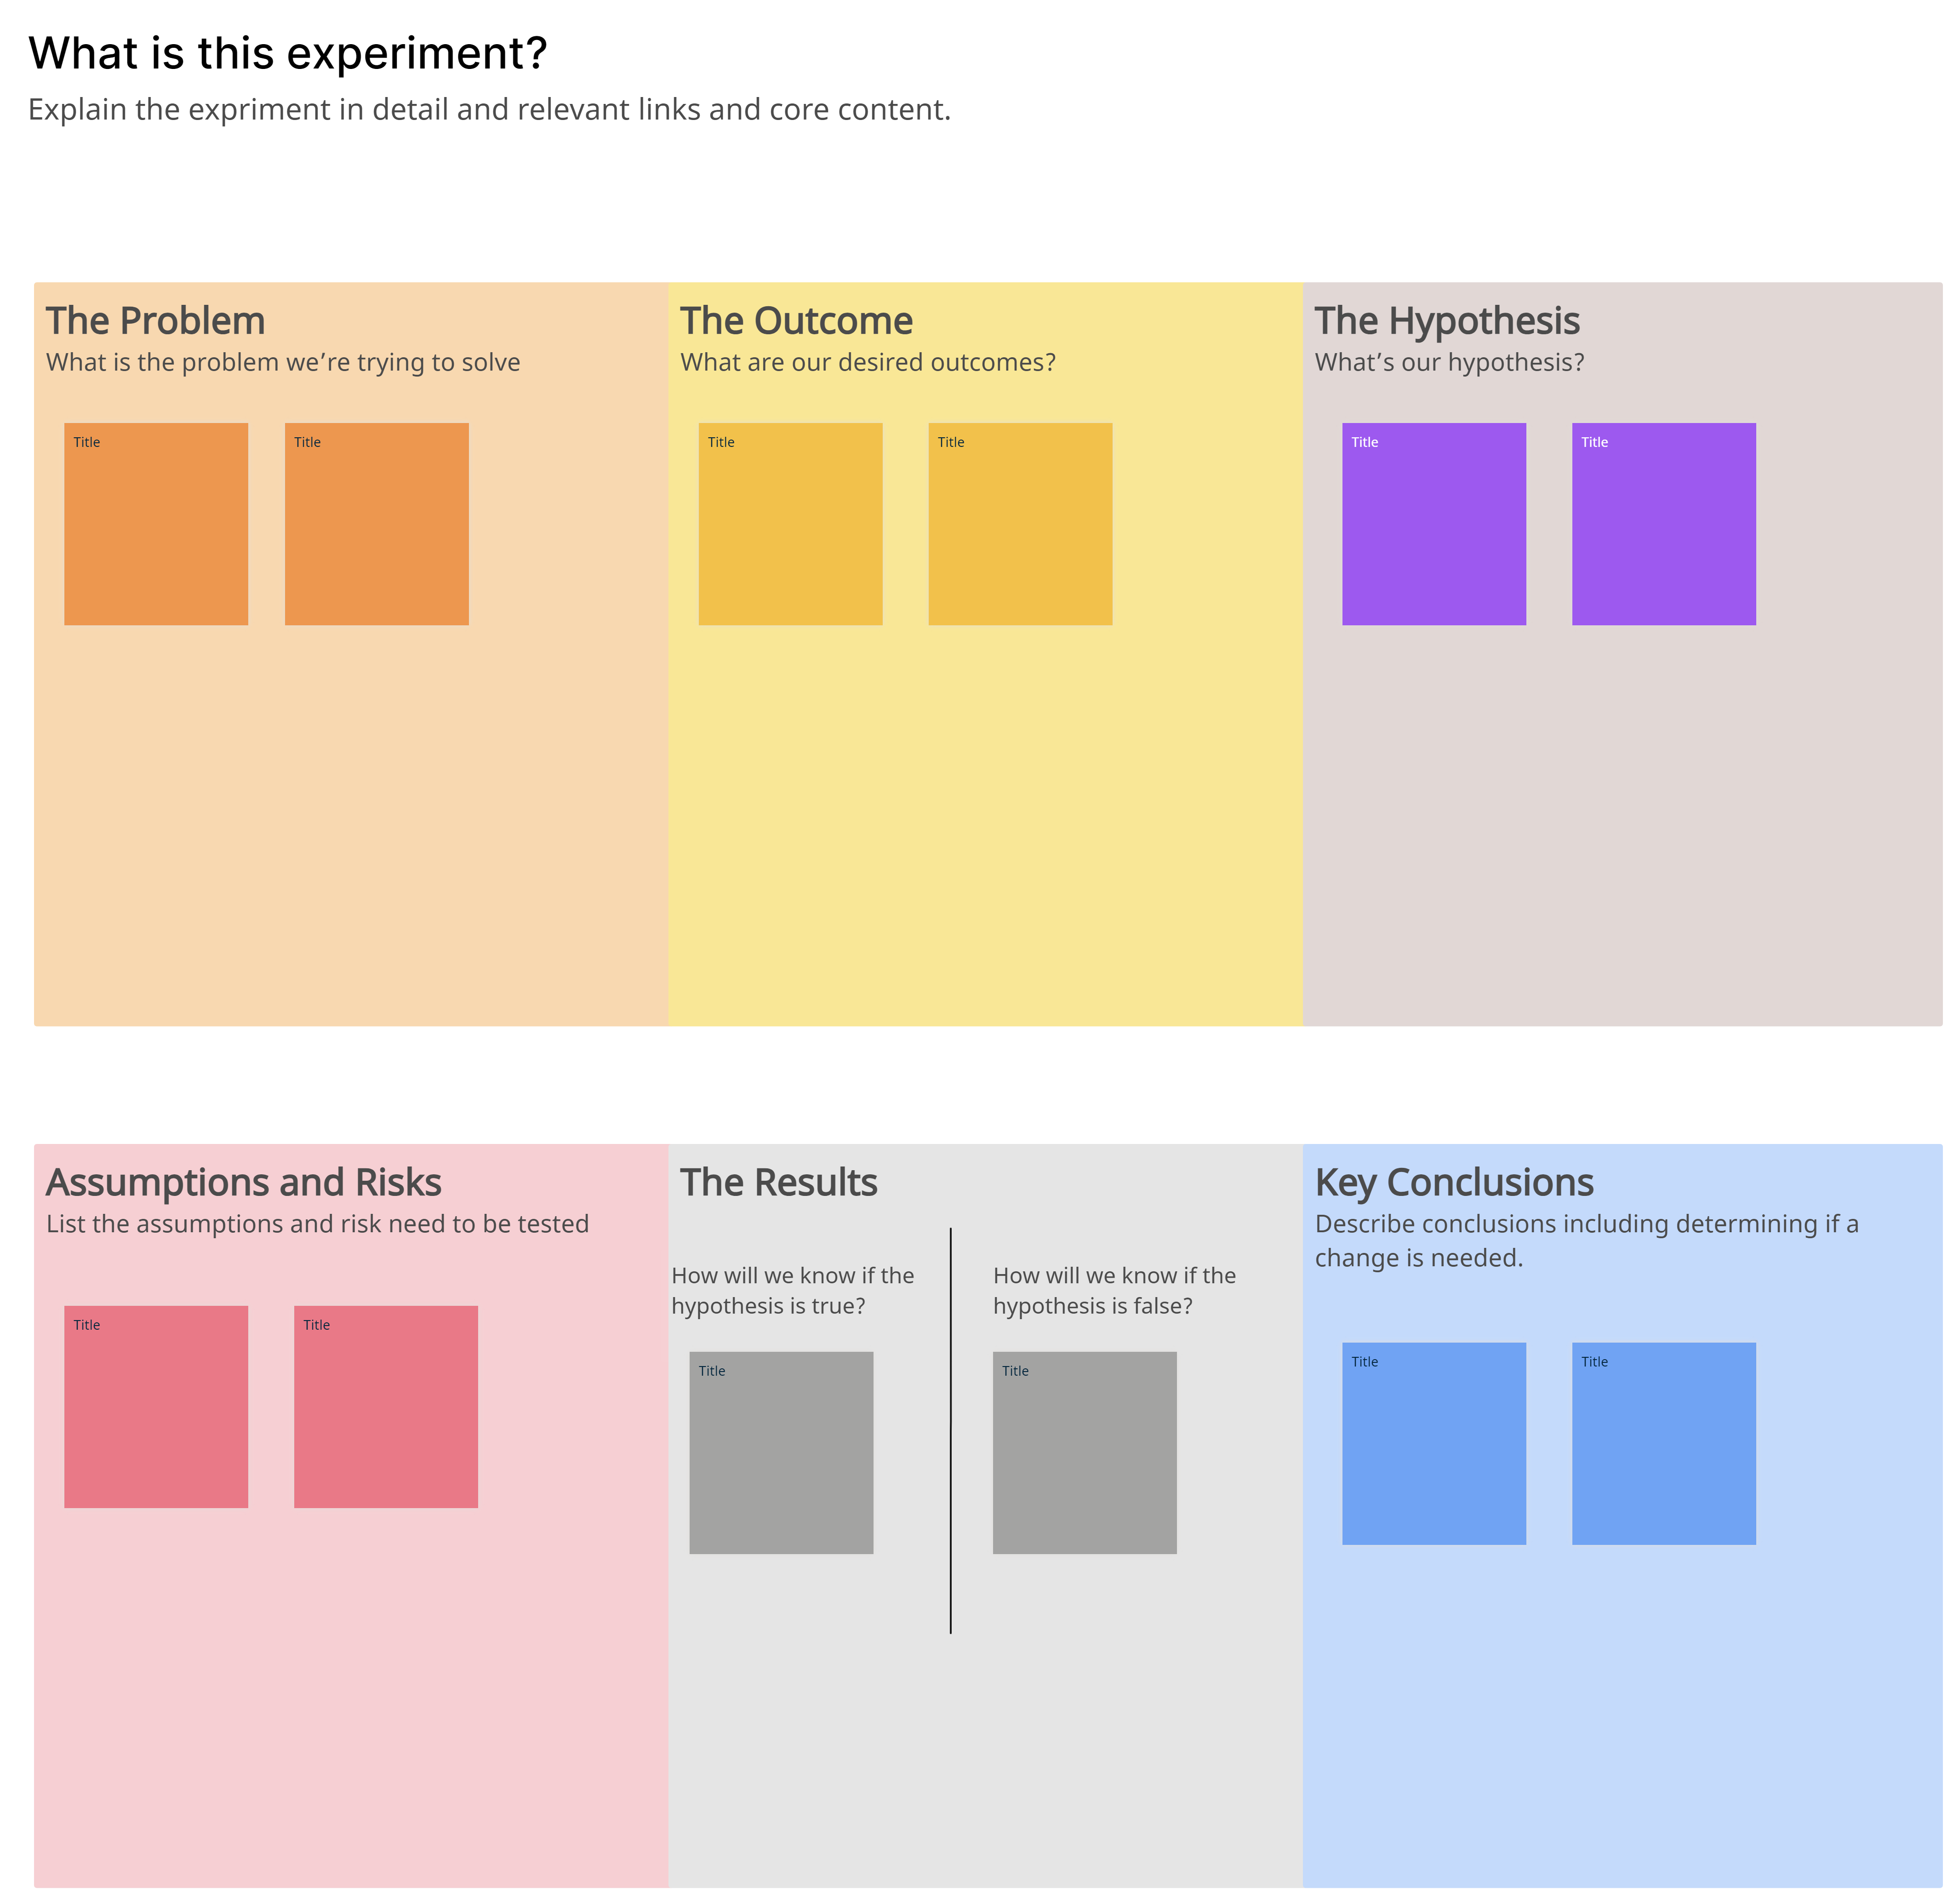Select the gray sticky note under 'hypothesis is true?'

[x=781, y=1452]
